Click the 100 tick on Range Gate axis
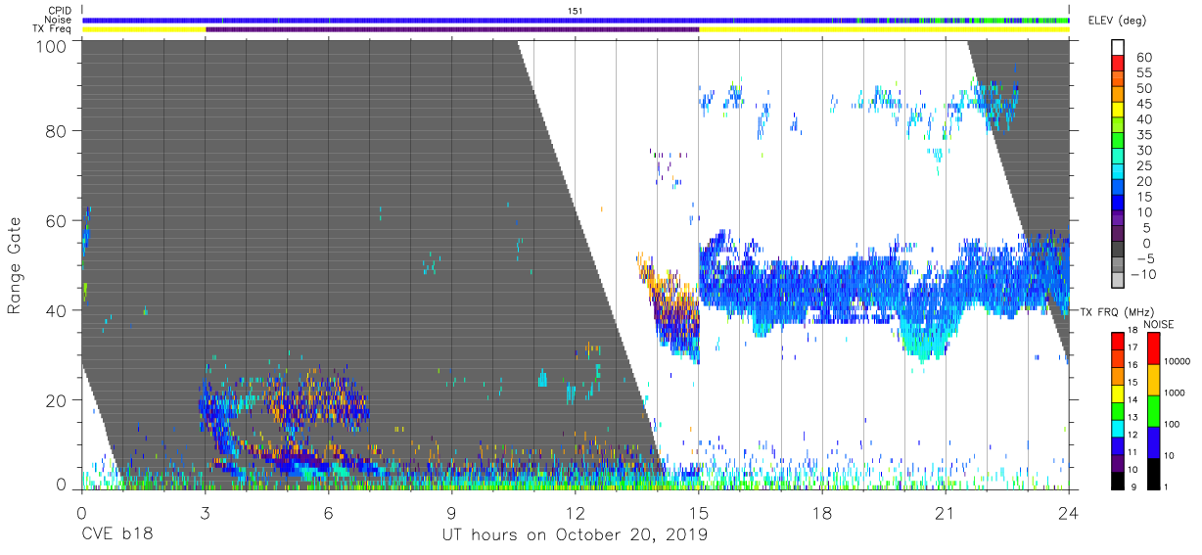 [51, 46]
